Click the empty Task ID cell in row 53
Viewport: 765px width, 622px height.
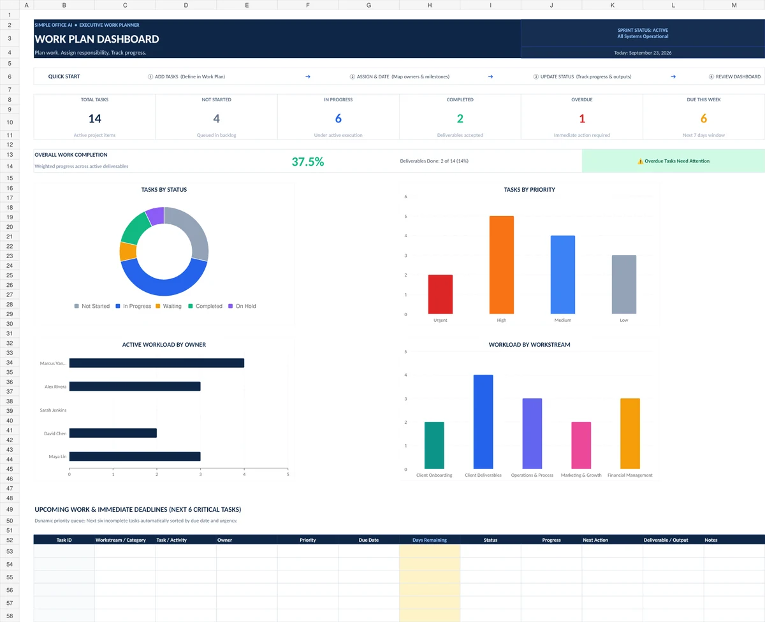click(x=64, y=551)
